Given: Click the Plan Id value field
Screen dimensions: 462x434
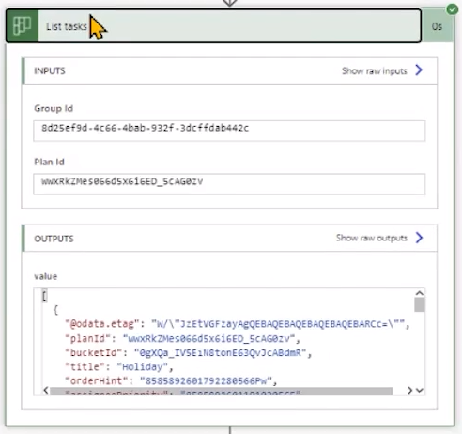Looking at the screenshot, I should (229, 184).
